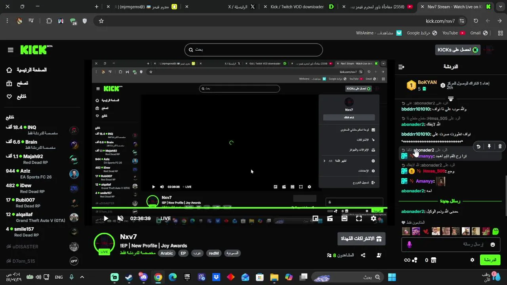Open BoKYAN leaderboard entry

422,85
